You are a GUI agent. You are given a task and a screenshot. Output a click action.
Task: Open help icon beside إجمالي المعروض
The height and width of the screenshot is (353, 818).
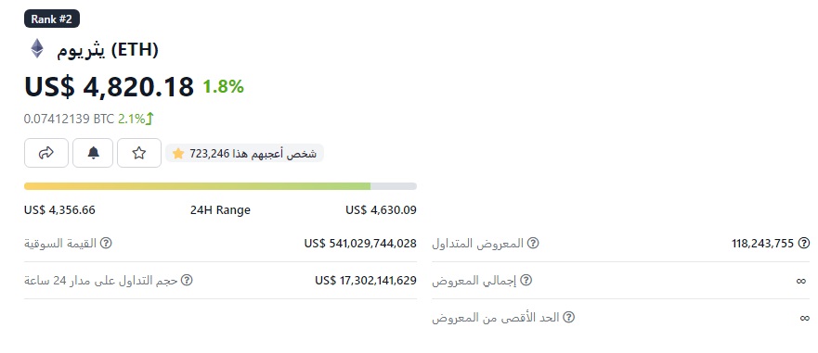pyautogui.click(x=526, y=280)
